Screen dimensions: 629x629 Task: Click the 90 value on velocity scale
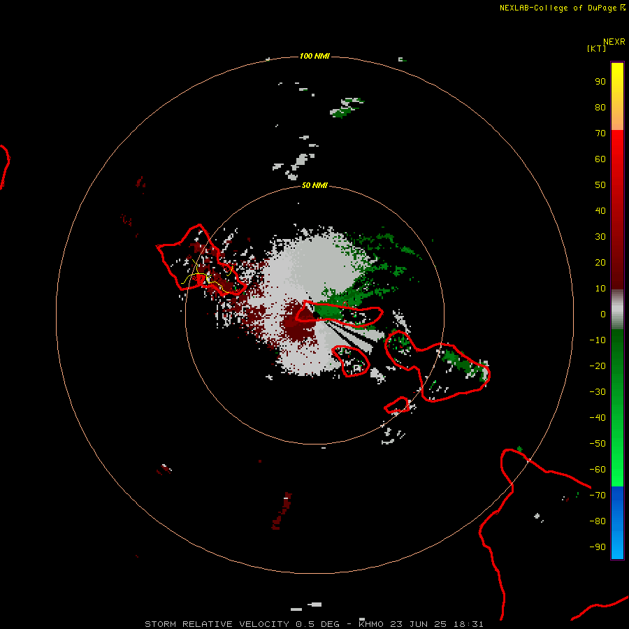click(x=600, y=82)
